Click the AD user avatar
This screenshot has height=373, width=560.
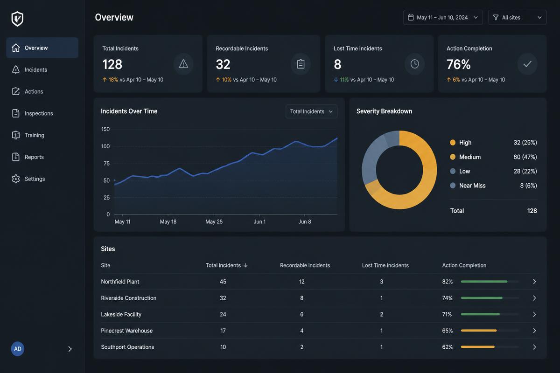click(x=18, y=349)
